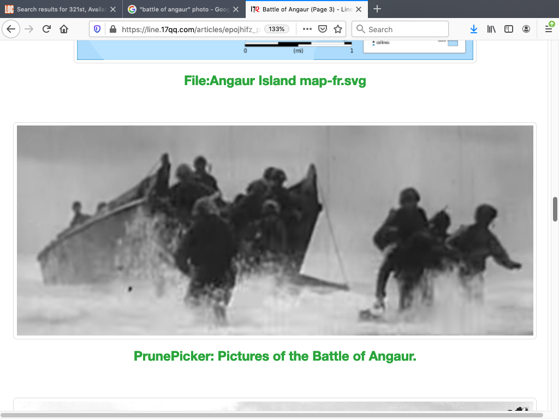
Task: Switch to the Search results for 321st tab
Action: 60,9
